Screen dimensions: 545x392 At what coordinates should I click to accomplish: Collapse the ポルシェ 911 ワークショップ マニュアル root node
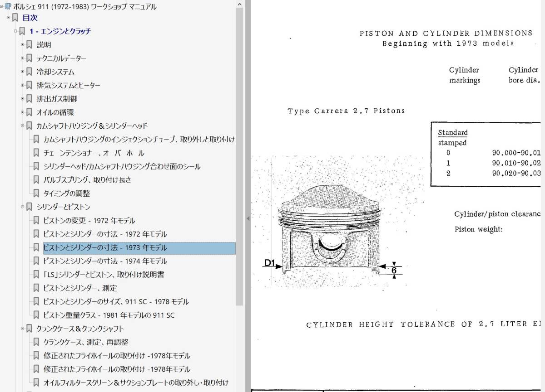(2, 6)
